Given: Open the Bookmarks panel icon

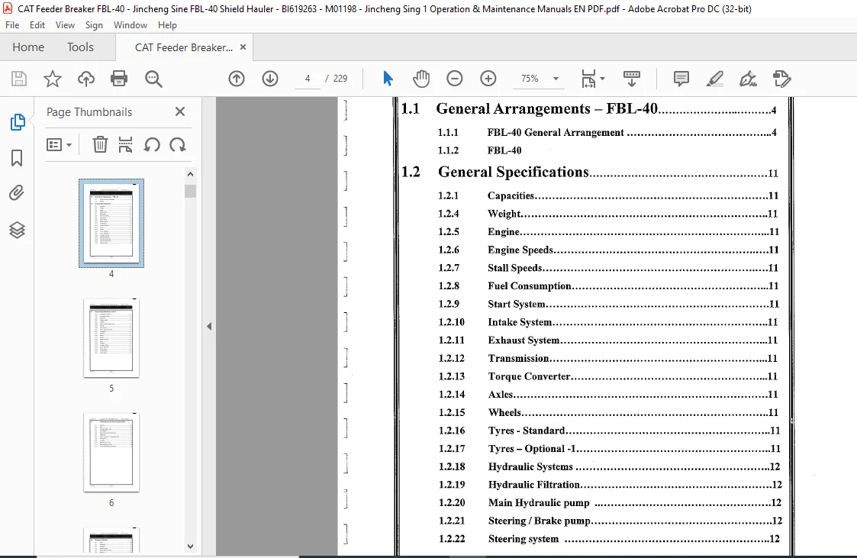Looking at the screenshot, I should pos(17,158).
